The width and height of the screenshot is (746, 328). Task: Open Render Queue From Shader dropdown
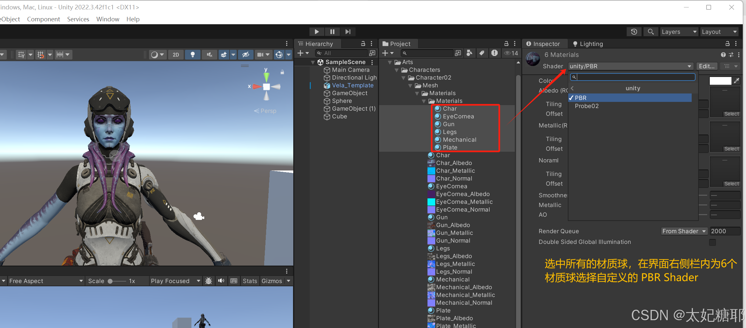click(684, 231)
